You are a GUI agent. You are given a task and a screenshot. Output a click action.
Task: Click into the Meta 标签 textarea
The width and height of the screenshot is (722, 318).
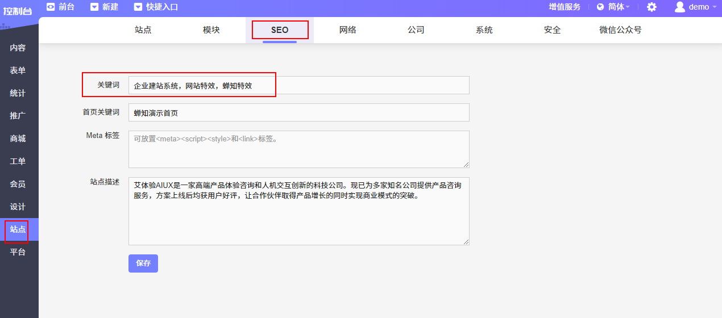[x=299, y=149]
